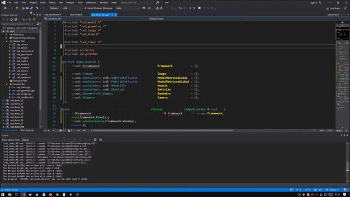Expand the ced_demo_03 project

(x=3, y=111)
